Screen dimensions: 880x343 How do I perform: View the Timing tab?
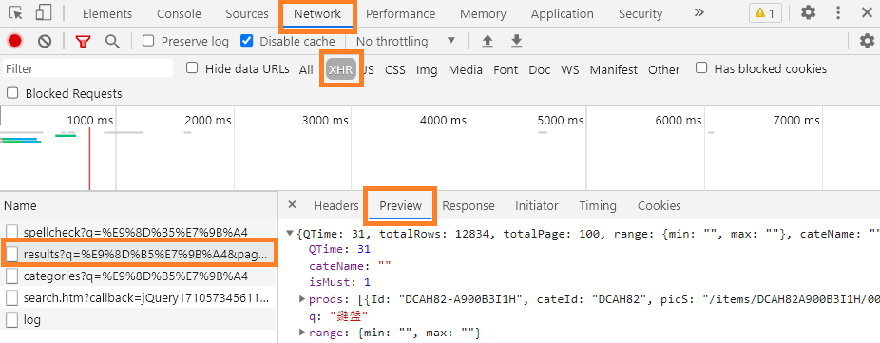pyautogui.click(x=598, y=205)
